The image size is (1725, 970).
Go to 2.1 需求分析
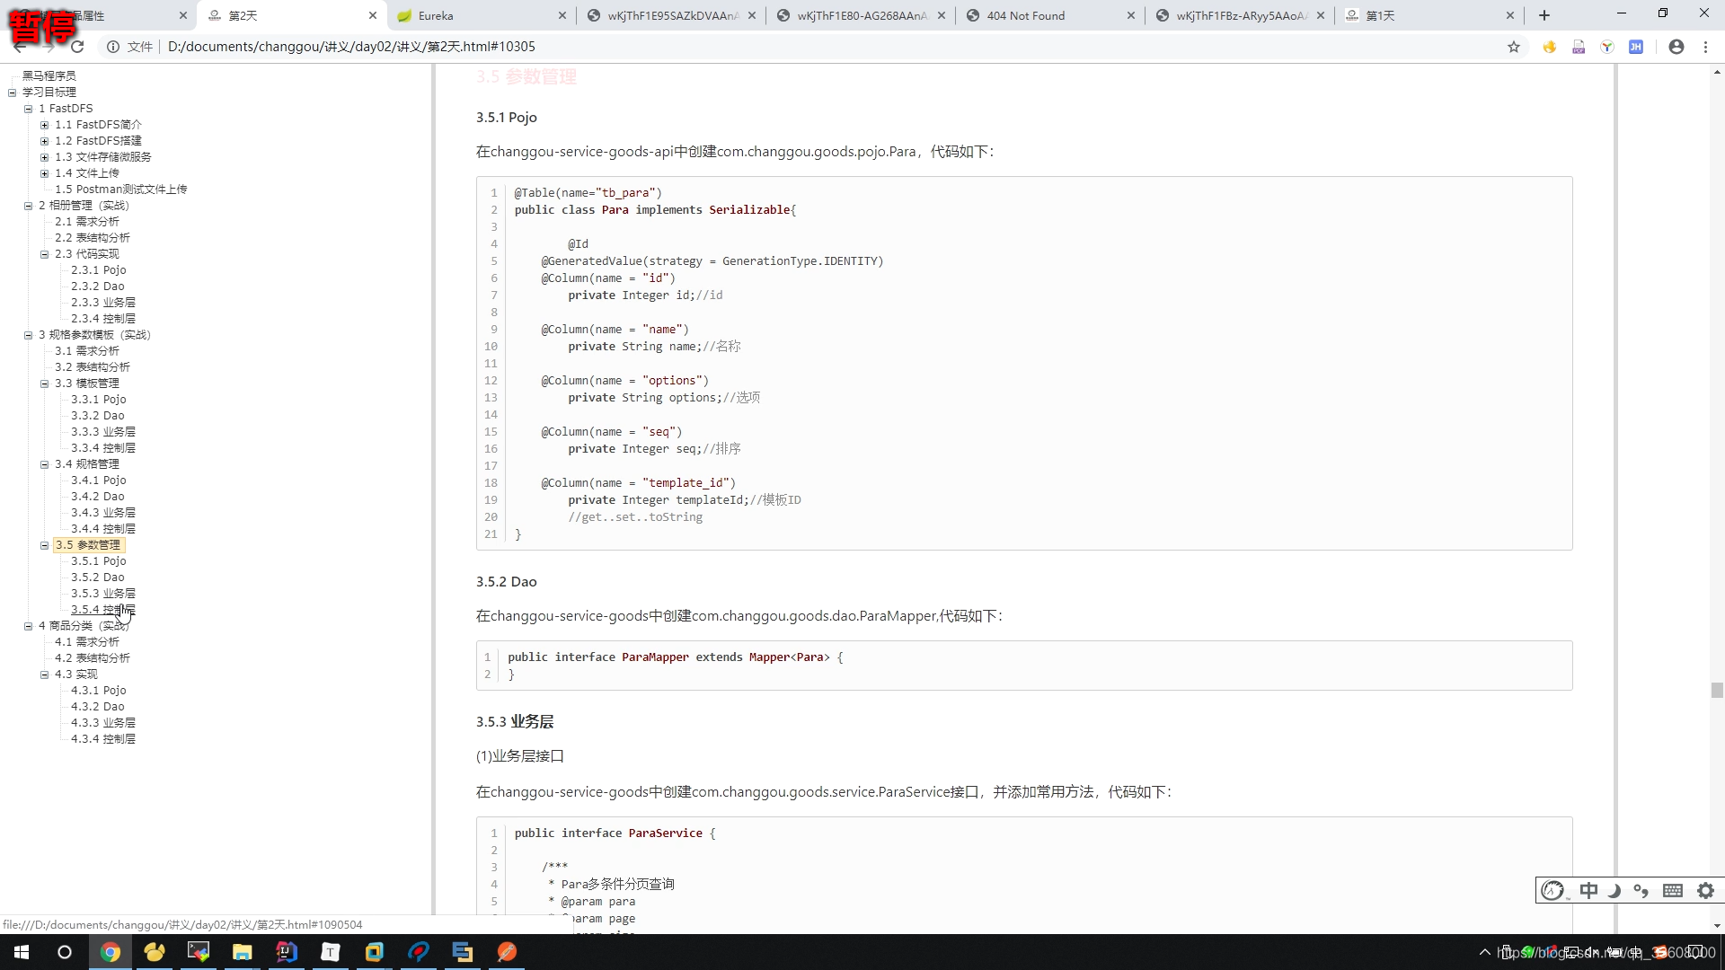coord(86,222)
